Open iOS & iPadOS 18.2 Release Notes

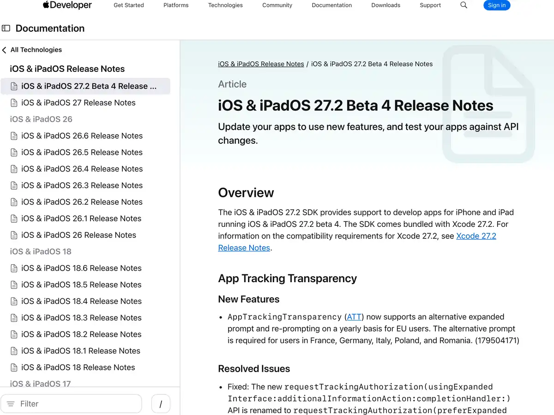[x=81, y=335]
